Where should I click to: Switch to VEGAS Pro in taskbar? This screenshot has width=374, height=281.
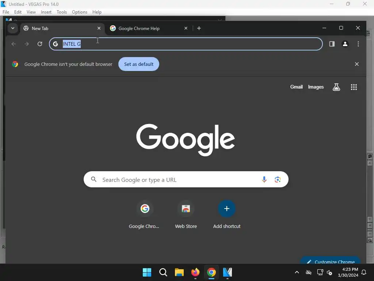[227, 272]
